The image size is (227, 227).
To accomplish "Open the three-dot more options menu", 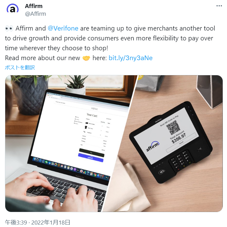I will click(x=219, y=6).
